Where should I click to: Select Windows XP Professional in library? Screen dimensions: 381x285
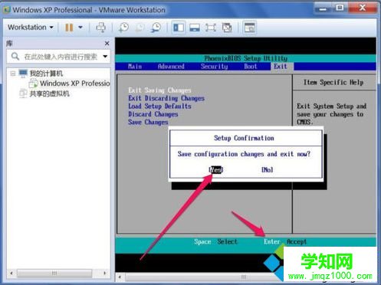pos(74,84)
